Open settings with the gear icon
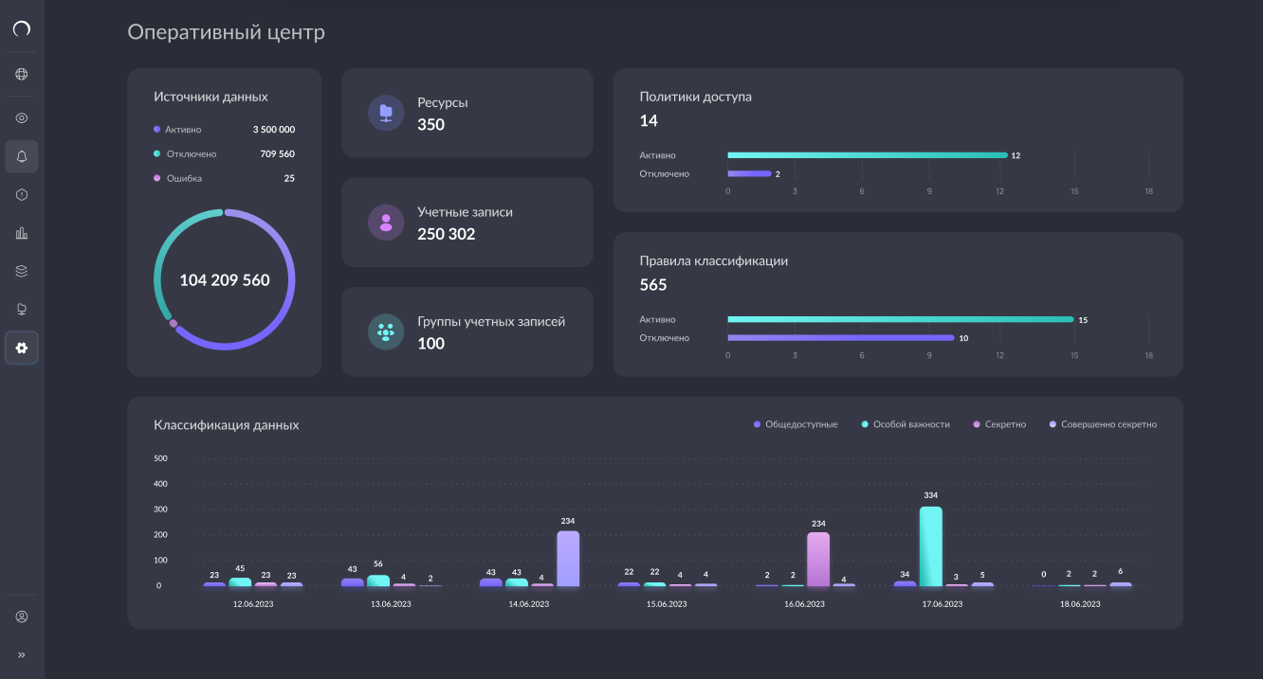 [x=22, y=348]
